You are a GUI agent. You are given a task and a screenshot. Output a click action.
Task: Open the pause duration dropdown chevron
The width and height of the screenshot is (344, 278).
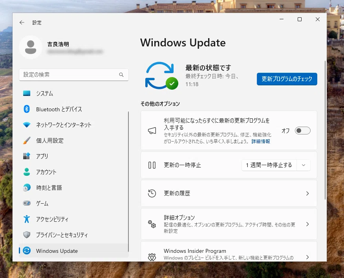(304, 165)
